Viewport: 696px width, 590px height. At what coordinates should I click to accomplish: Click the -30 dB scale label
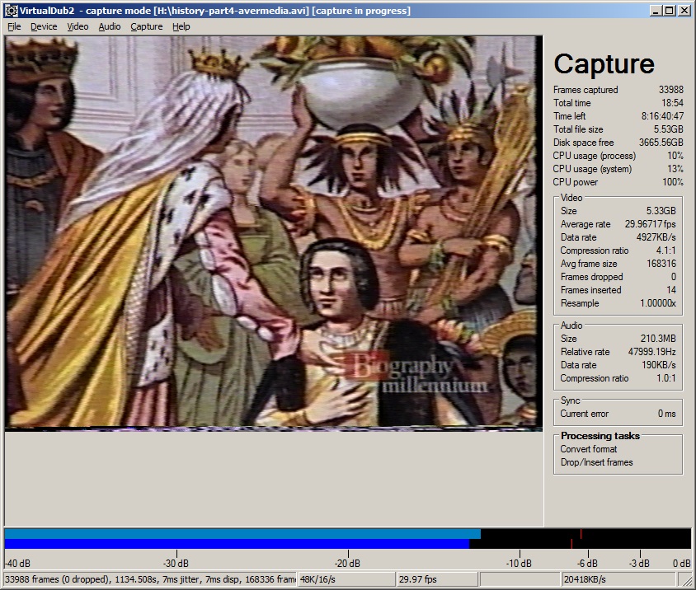(176, 564)
